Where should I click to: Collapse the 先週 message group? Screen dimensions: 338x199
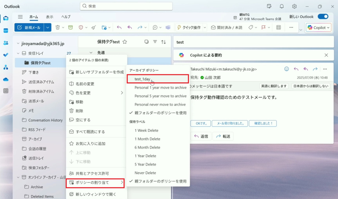click(x=91, y=53)
